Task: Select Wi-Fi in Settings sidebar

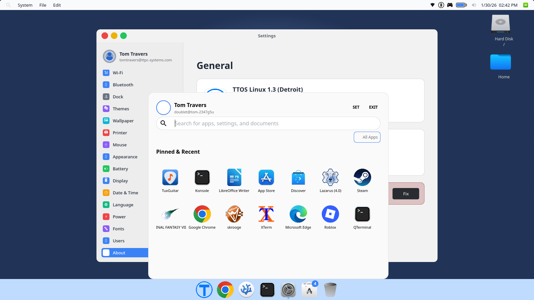Action: (125, 73)
